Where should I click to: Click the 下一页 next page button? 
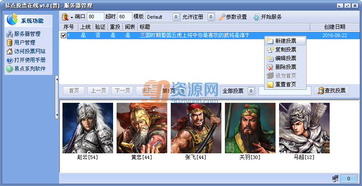click(x=122, y=91)
